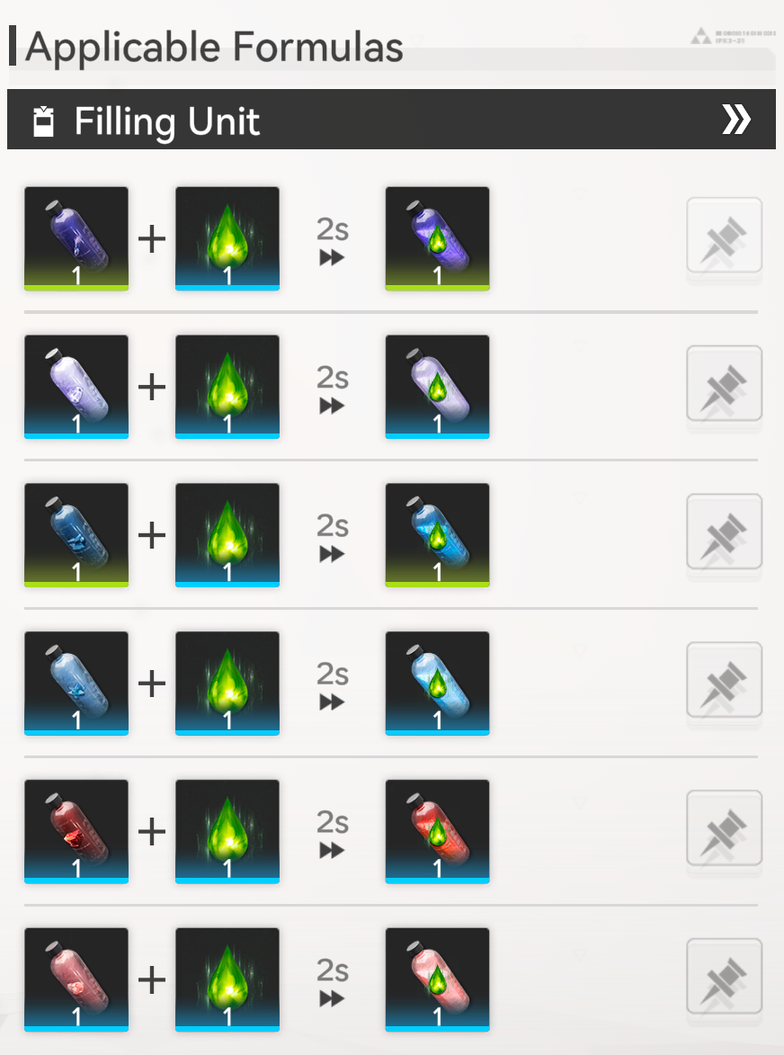Click the Applicable Formulas heading

click(214, 47)
